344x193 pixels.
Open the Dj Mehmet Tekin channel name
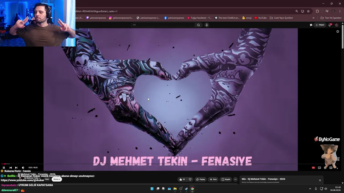pos(32,178)
